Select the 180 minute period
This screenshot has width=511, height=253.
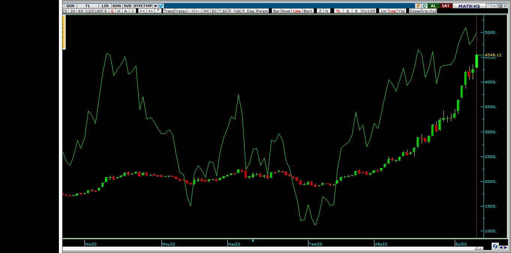pyautogui.click(x=98, y=11)
